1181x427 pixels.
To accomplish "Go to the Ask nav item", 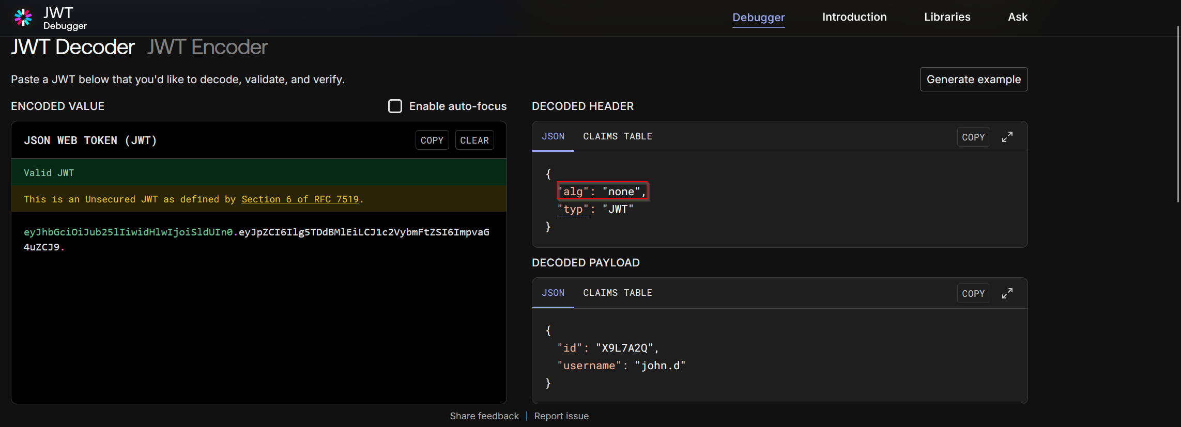I will tap(1017, 17).
